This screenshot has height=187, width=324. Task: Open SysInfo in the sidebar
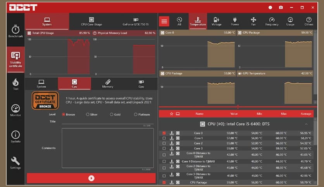16,137
